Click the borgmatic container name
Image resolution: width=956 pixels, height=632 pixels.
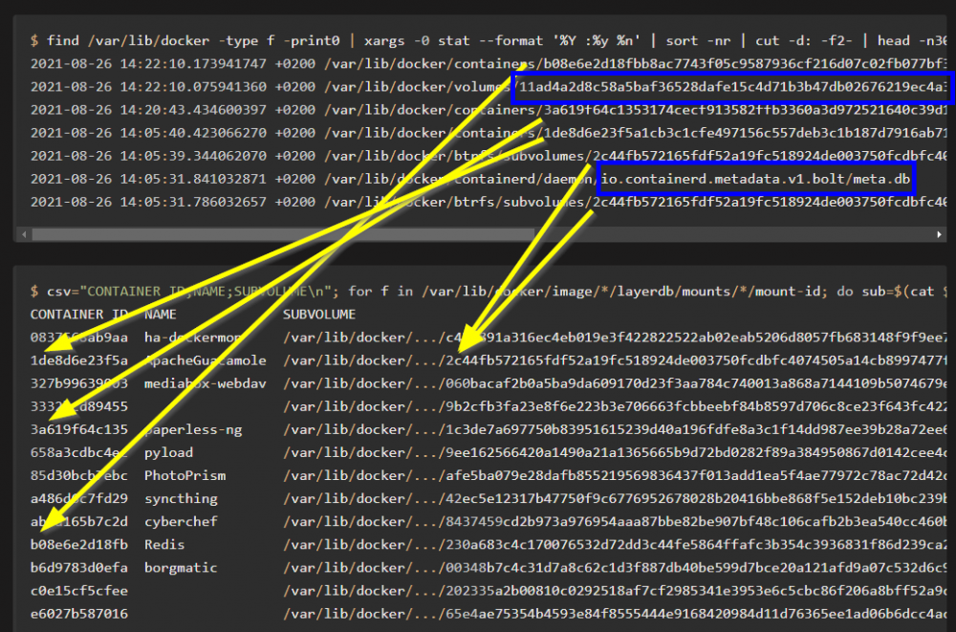(181, 567)
